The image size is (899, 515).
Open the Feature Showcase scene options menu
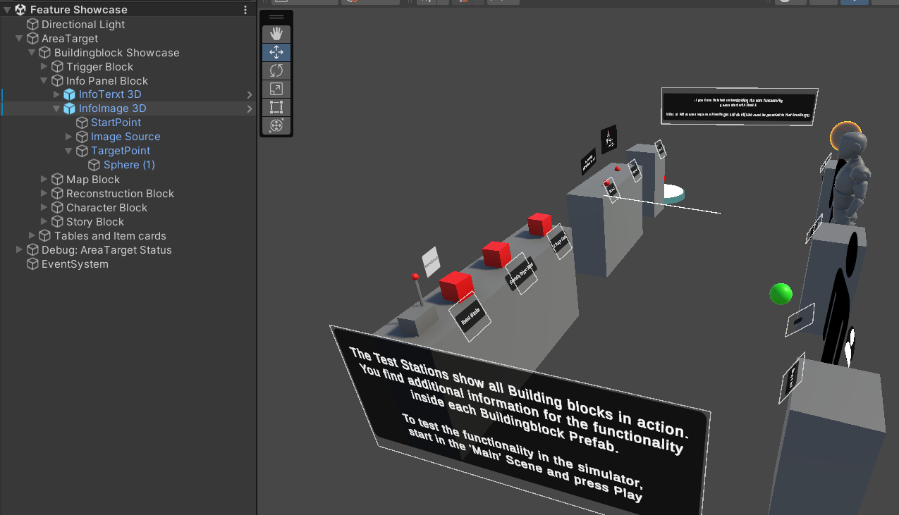pos(245,10)
